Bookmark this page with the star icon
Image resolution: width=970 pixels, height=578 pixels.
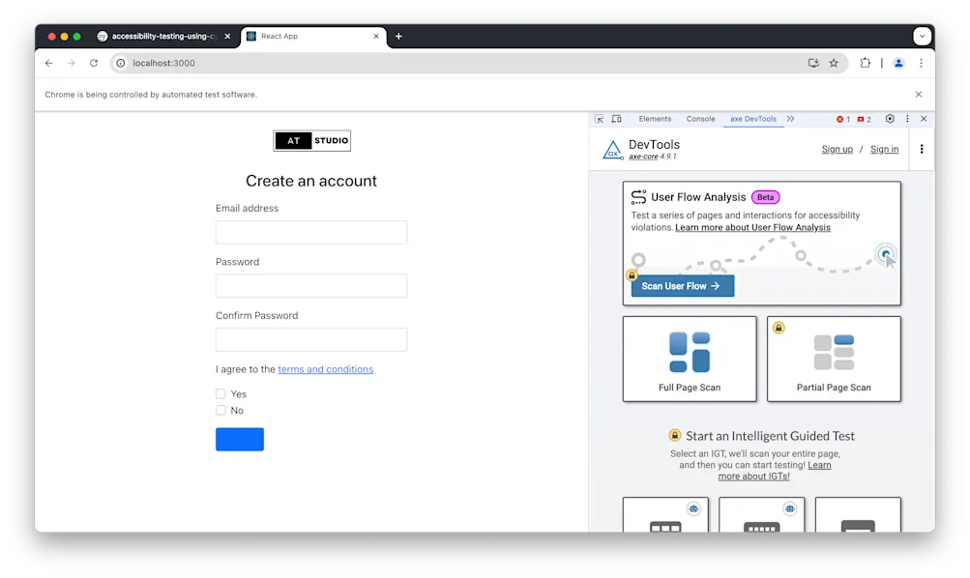[x=834, y=63]
